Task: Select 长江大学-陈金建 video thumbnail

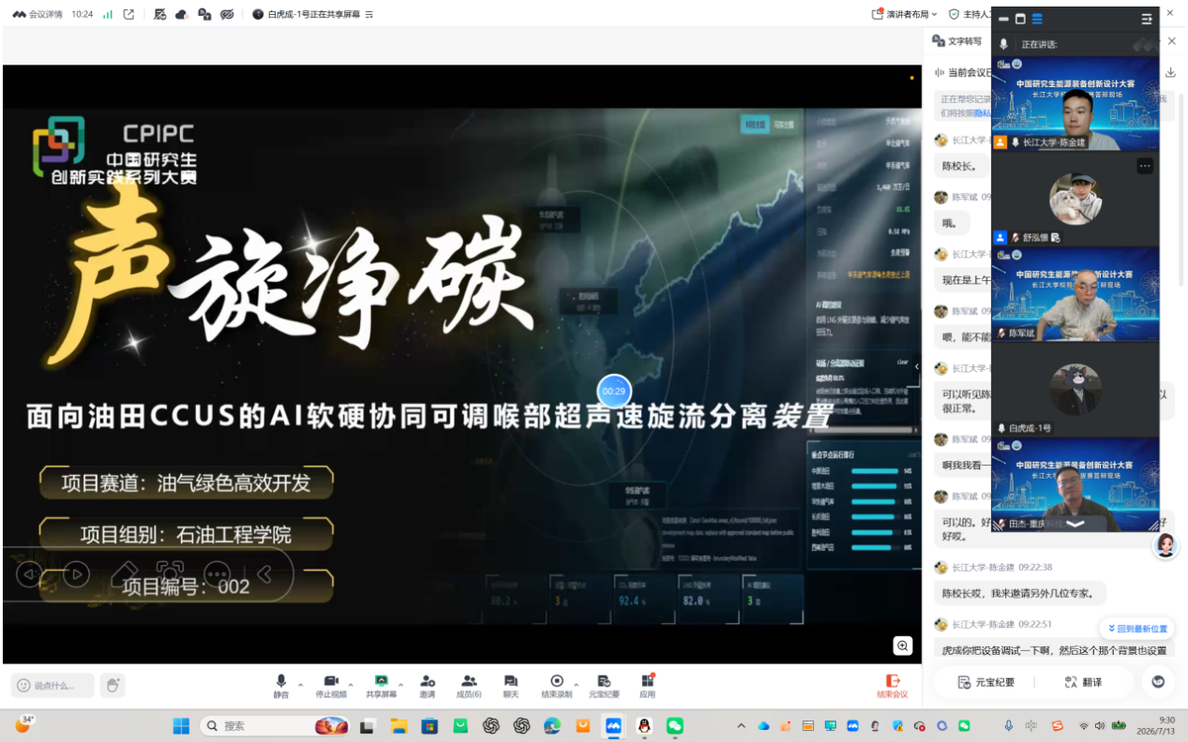Action: [x=1075, y=103]
